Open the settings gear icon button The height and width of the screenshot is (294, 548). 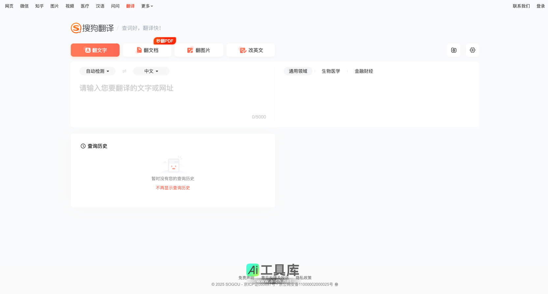pyautogui.click(x=472, y=50)
